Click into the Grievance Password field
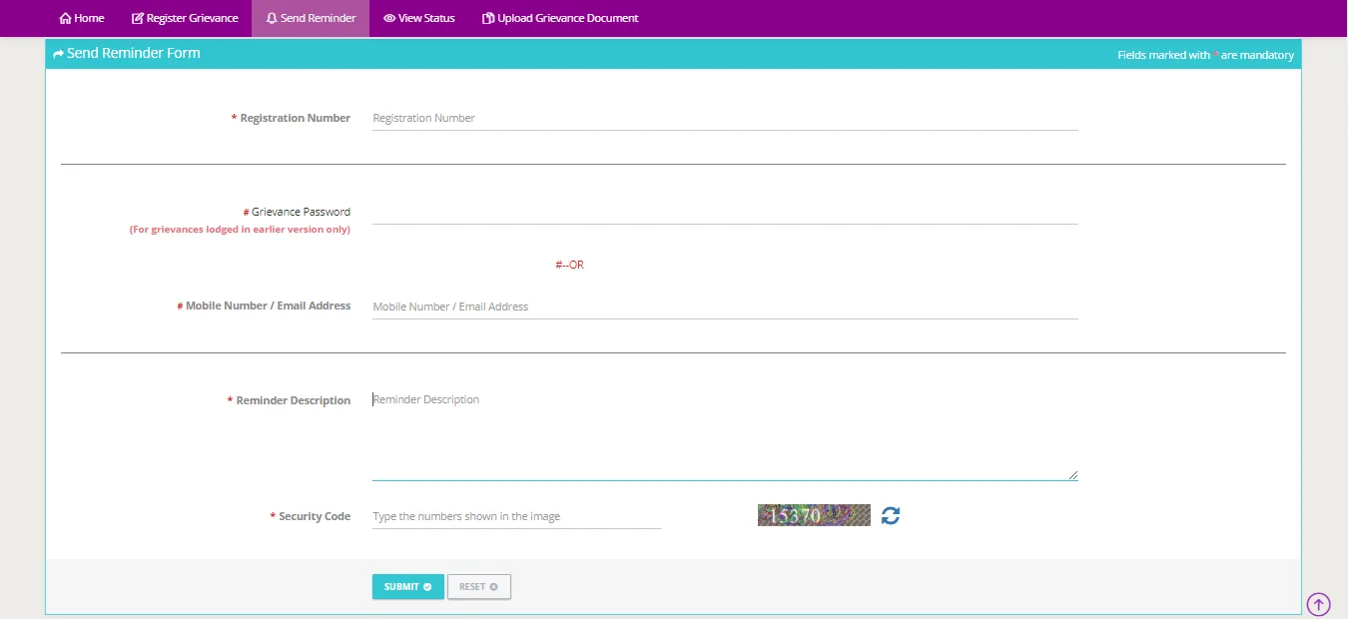The image size is (1348, 619). pos(724,212)
